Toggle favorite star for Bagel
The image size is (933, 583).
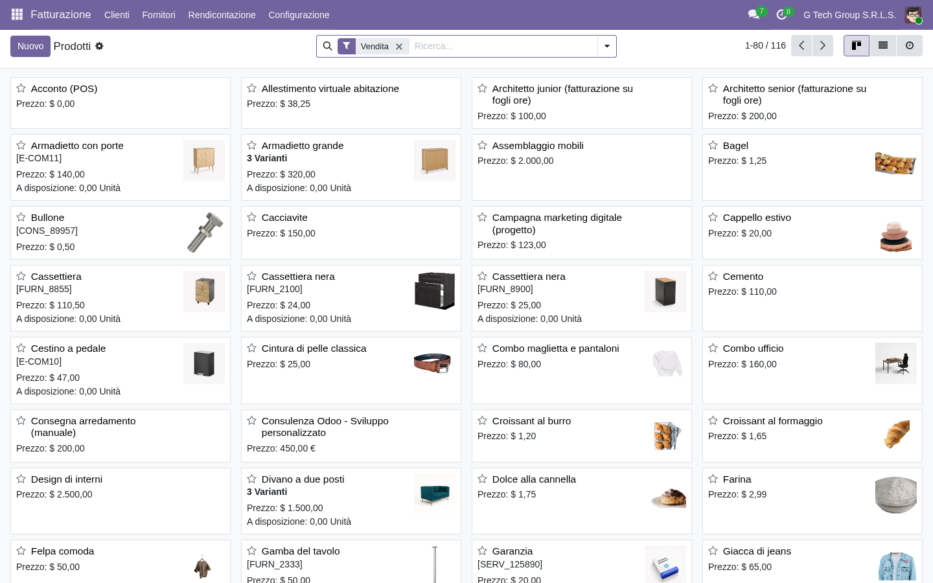point(713,145)
